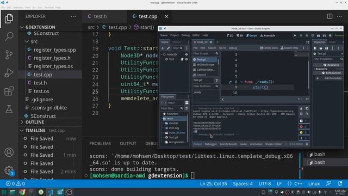Toggle warning messages filter in Godot output
This screenshot has height=196, width=348.
coord(303,132)
